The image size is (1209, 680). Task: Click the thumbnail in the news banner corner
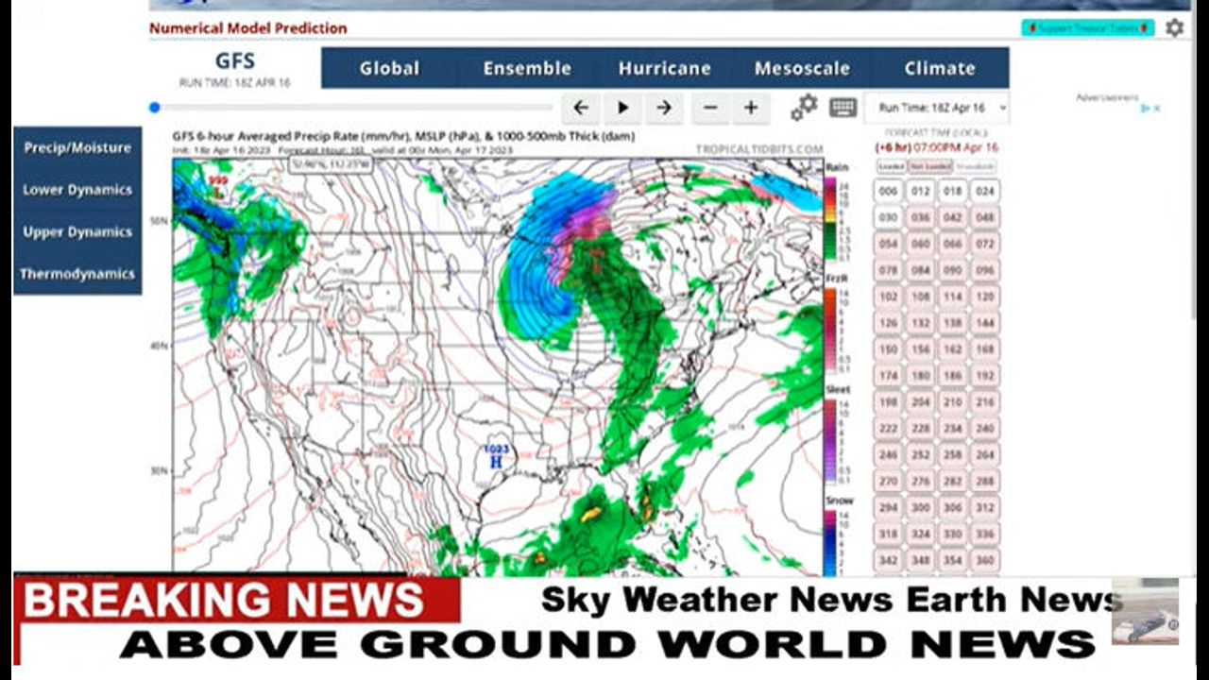coord(1145,612)
